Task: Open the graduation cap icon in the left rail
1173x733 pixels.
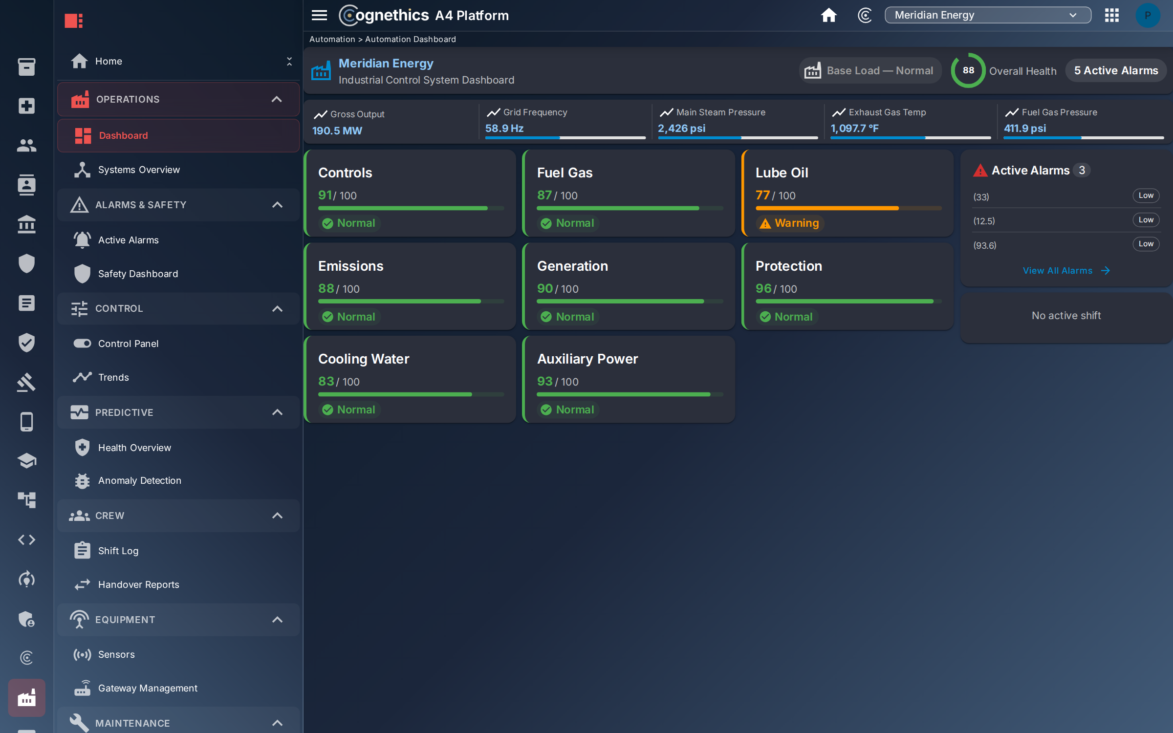Action: [x=26, y=461]
